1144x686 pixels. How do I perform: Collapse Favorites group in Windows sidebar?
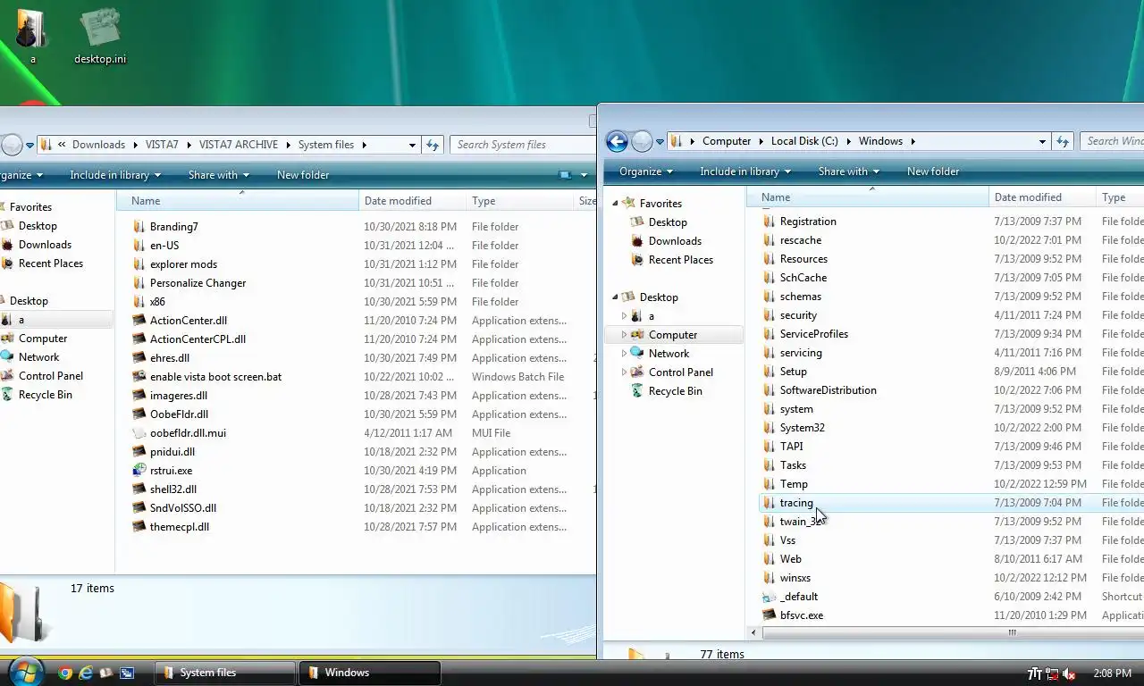pyautogui.click(x=615, y=204)
